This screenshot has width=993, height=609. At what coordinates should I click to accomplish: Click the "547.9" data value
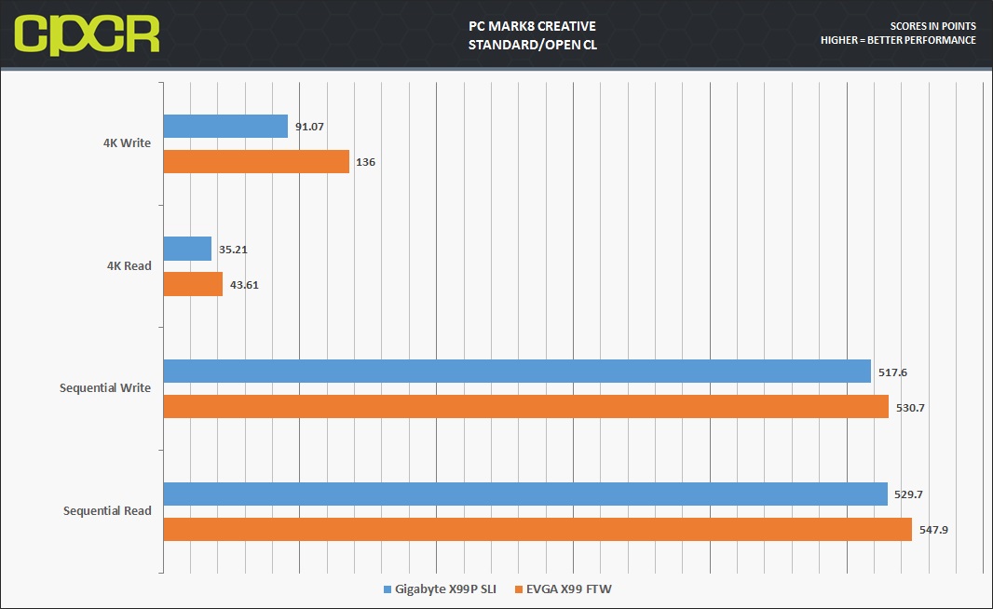(934, 530)
